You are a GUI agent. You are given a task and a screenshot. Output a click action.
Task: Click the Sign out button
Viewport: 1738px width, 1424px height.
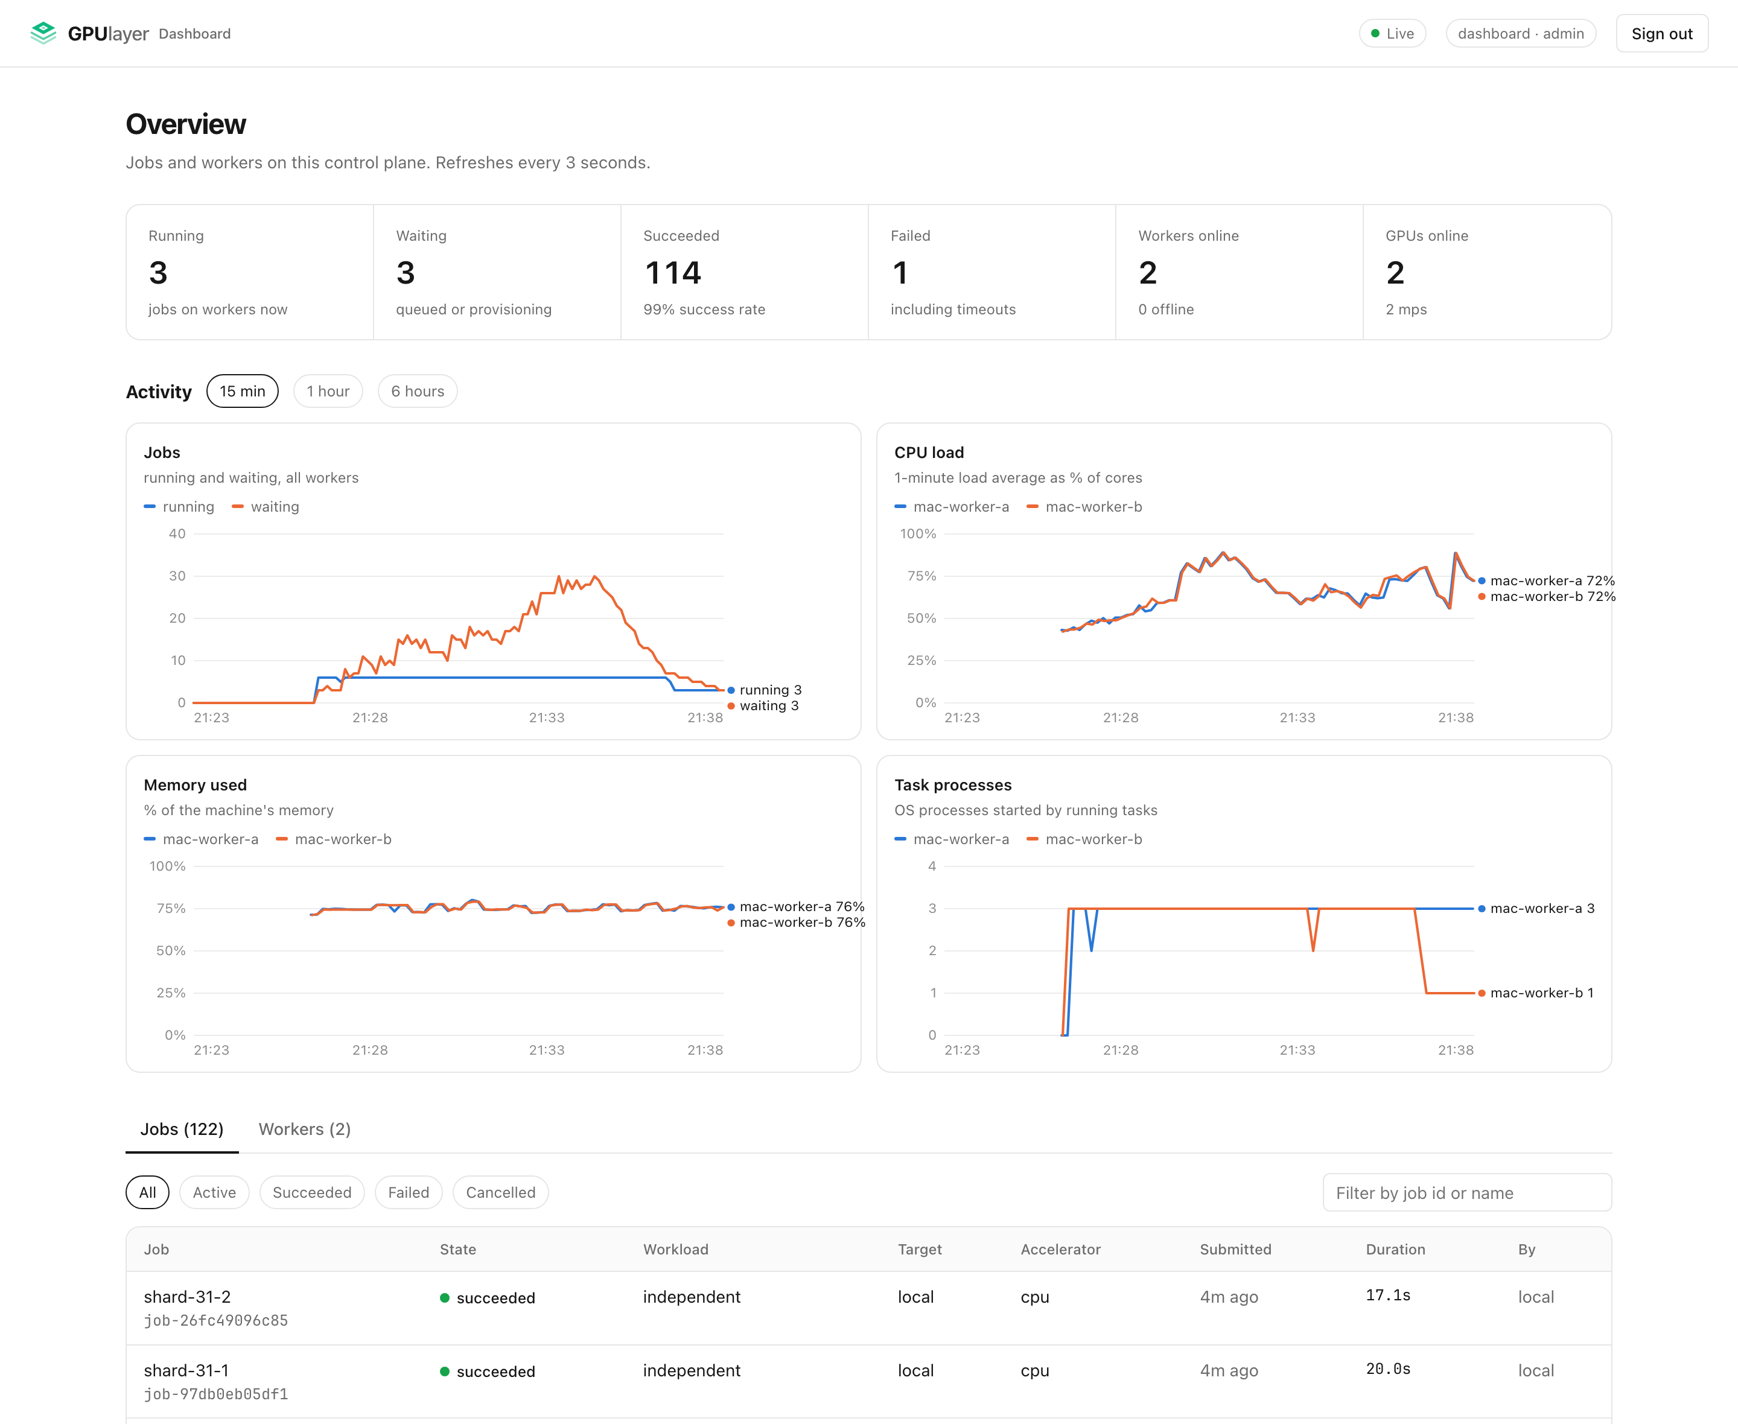tap(1661, 34)
